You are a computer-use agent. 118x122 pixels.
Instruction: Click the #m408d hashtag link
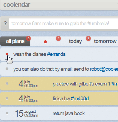click(80, 99)
